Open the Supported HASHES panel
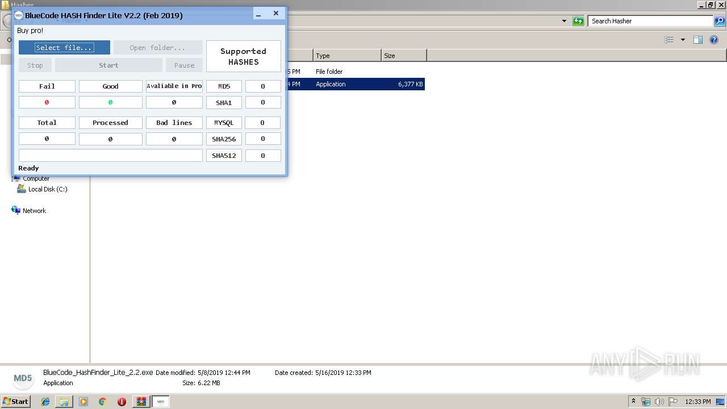Viewport: 727px width, 409px height. tap(244, 56)
